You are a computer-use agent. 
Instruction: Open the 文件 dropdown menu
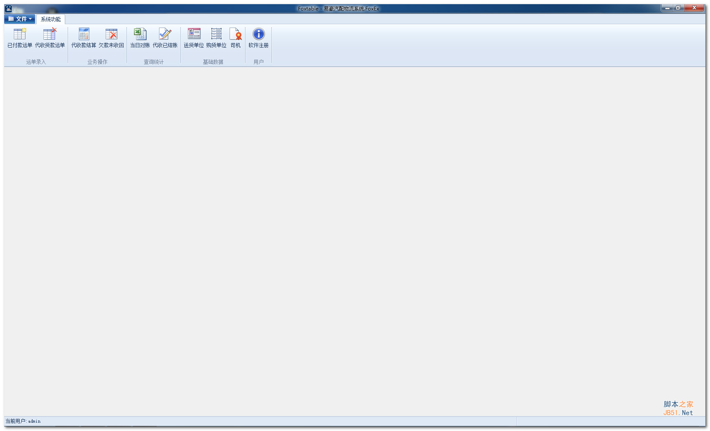20,19
